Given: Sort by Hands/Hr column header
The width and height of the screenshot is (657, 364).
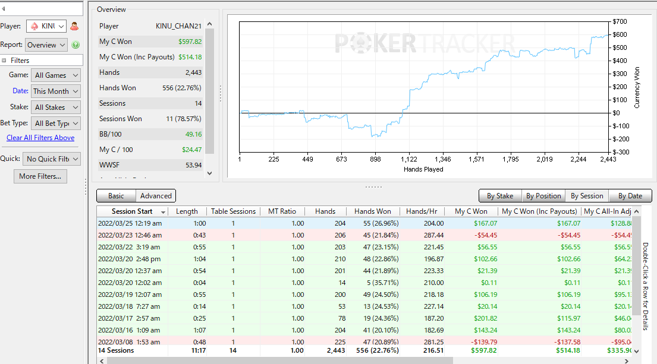Looking at the screenshot, I should click(x=422, y=211).
